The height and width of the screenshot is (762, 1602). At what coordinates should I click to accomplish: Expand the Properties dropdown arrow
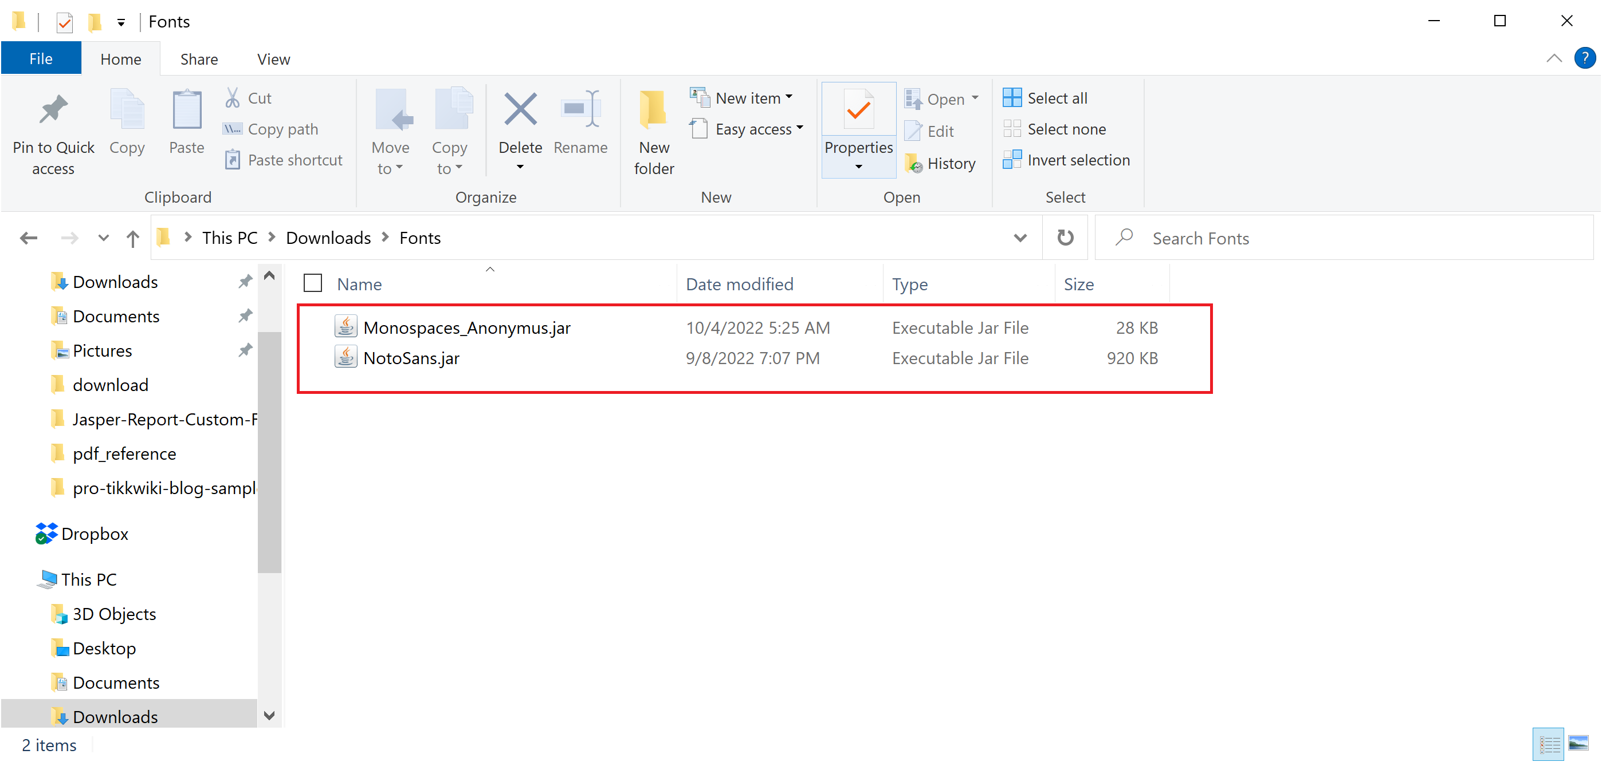coord(858,167)
